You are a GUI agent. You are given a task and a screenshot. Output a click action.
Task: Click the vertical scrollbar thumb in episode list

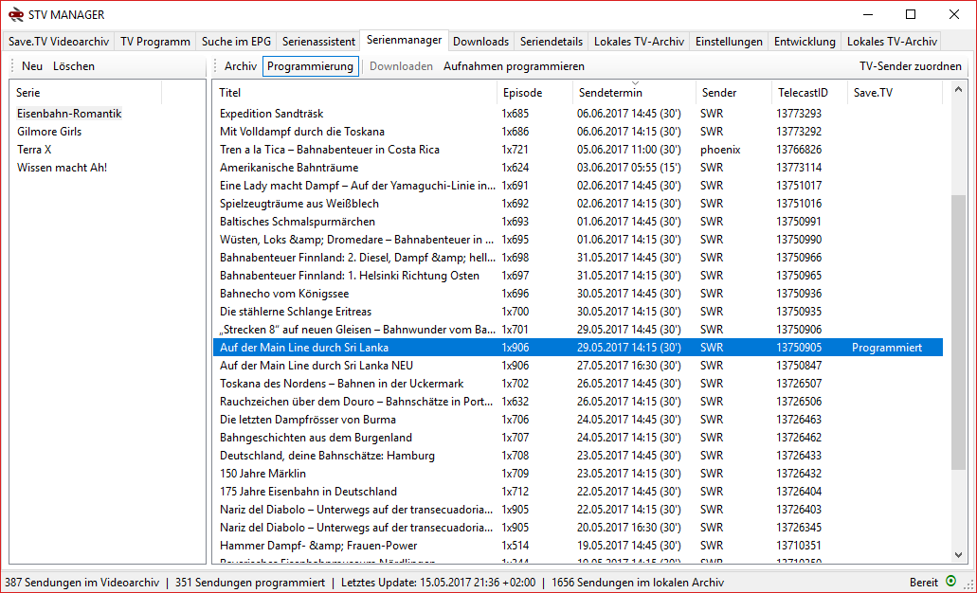[x=958, y=332]
